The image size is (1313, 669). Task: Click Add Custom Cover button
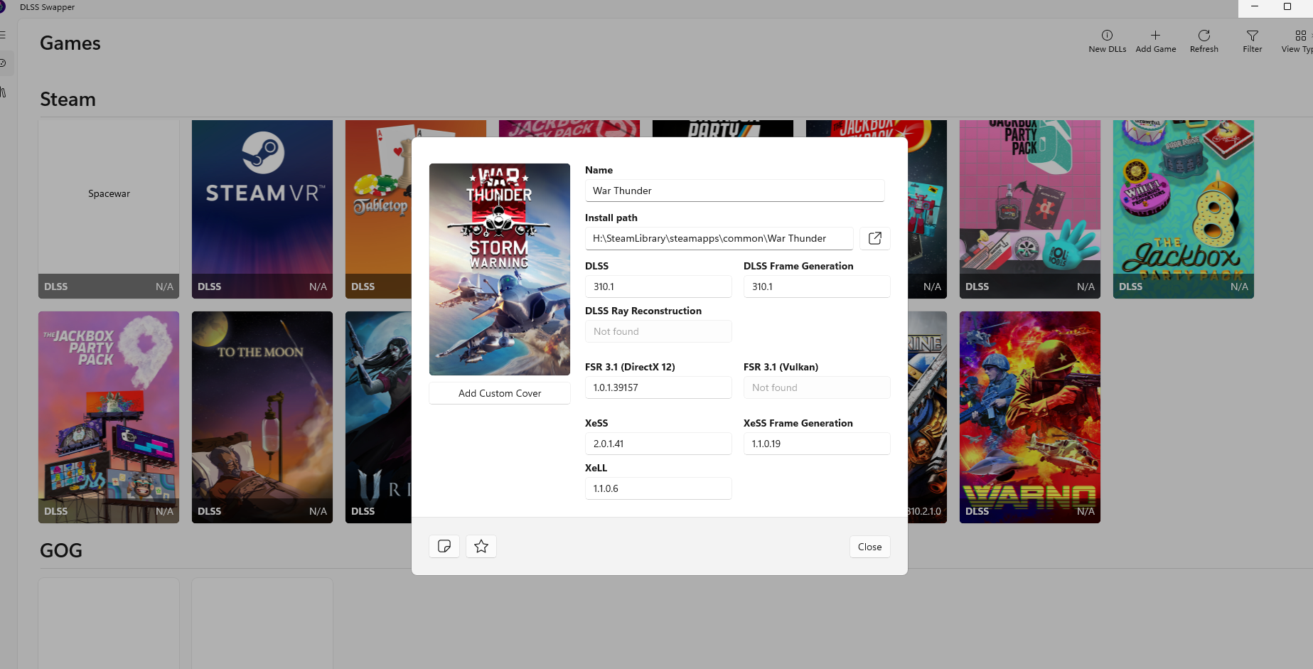tap(500, 393)
